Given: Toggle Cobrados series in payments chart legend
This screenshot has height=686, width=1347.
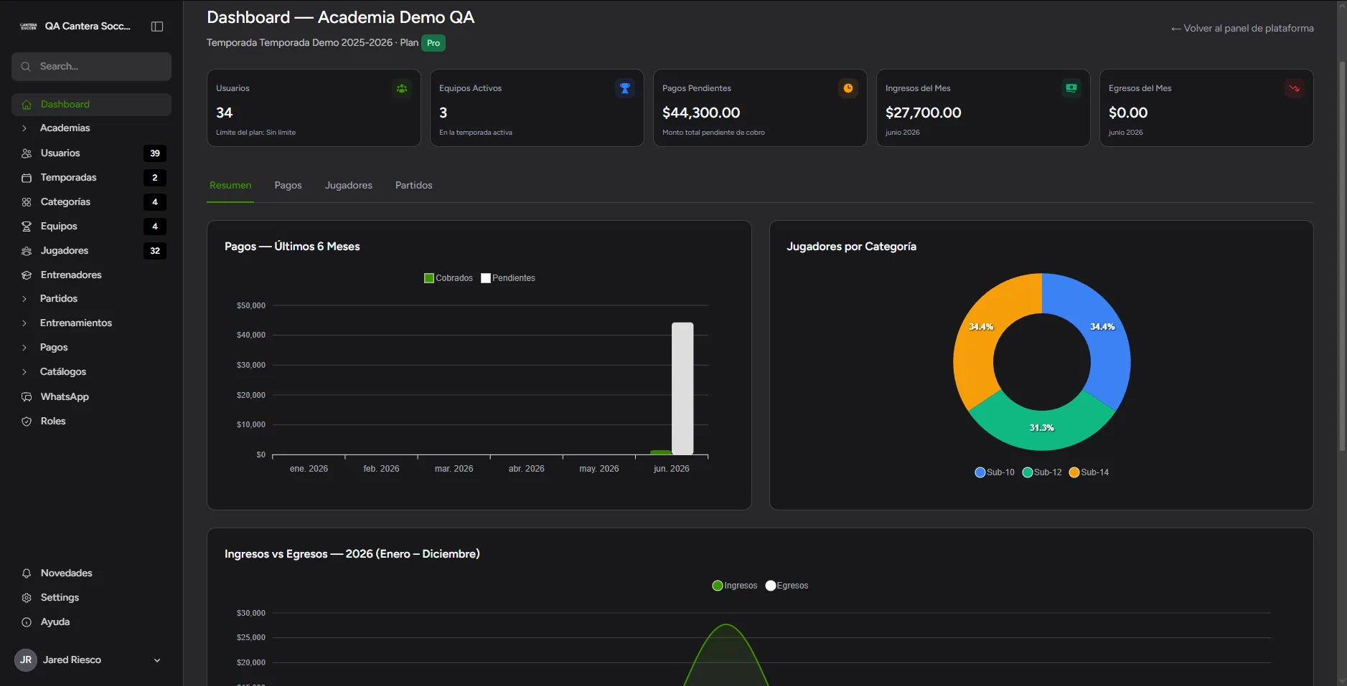Looking at the screenshot, I should pos(449,278).
